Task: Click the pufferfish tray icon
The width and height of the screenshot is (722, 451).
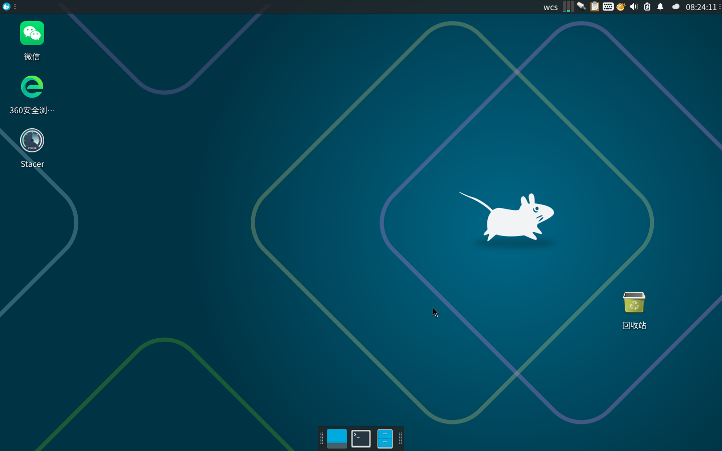Action: tap(621, 7)
